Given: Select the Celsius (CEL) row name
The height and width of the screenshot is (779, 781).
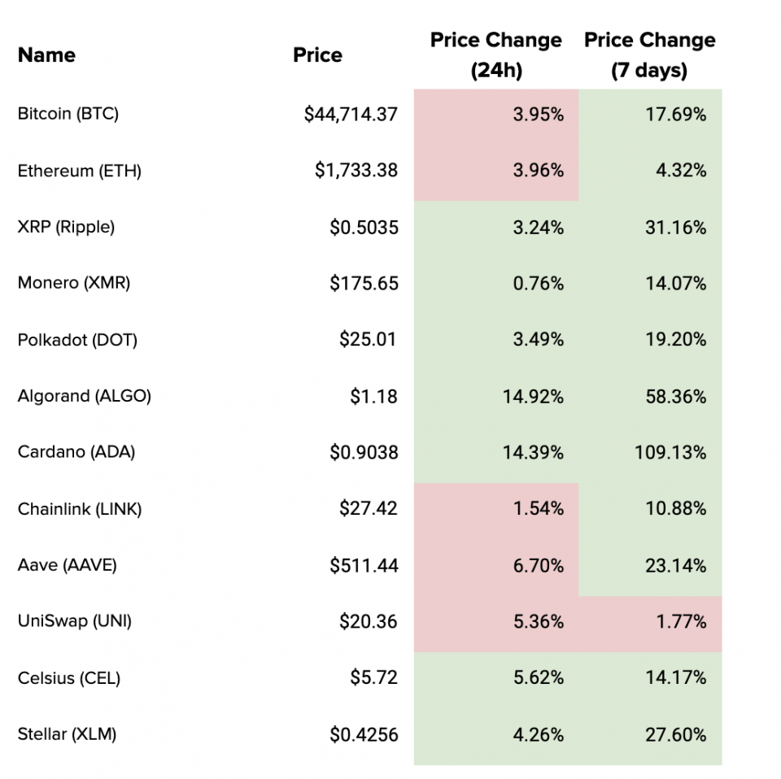Looking at the screenshot, I should click(69, 678).
